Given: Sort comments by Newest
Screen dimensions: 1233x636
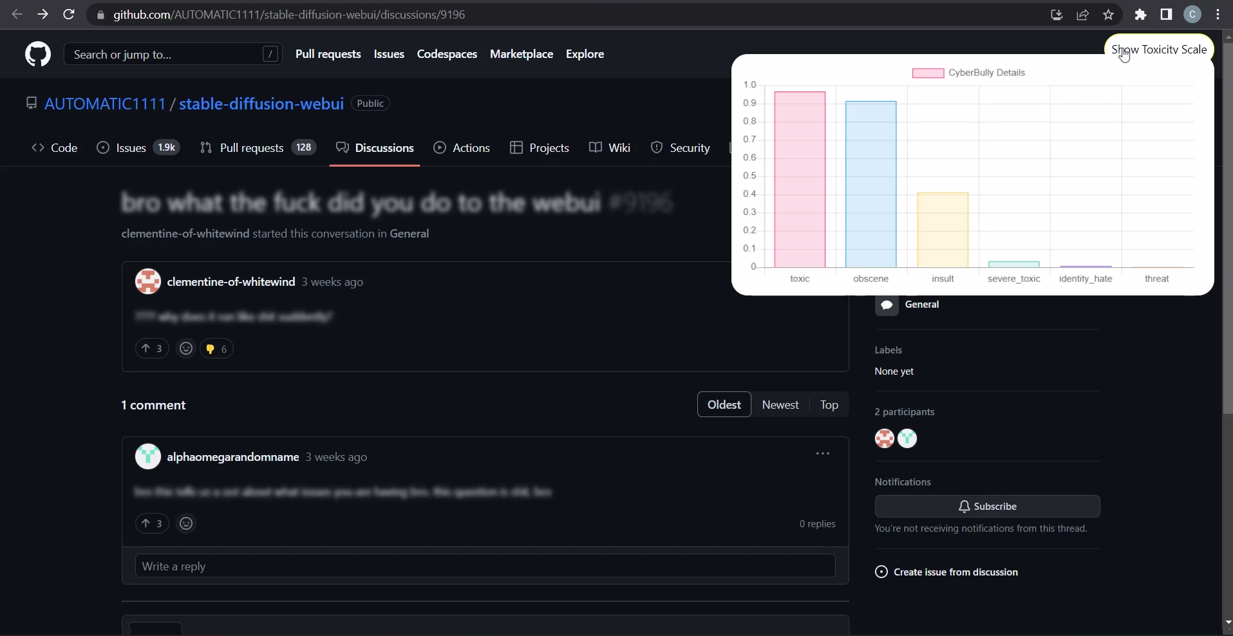Looking at the screenshot, I should (780, 404).
